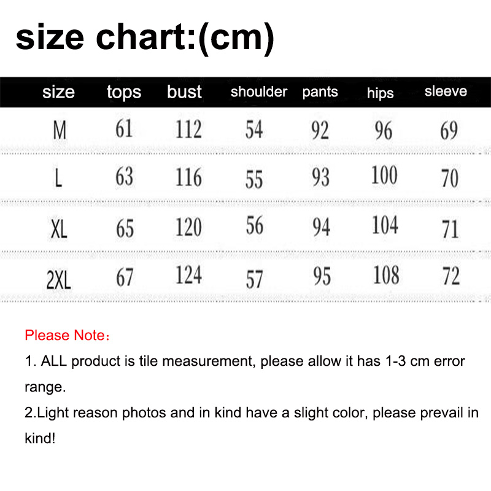Click the "size chart:(cm)" heading
Screen dimensions: 491x491
(x=145, y=37)
